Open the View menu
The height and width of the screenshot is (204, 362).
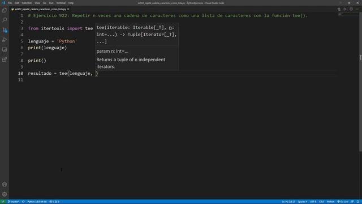(x=37, y=3)
